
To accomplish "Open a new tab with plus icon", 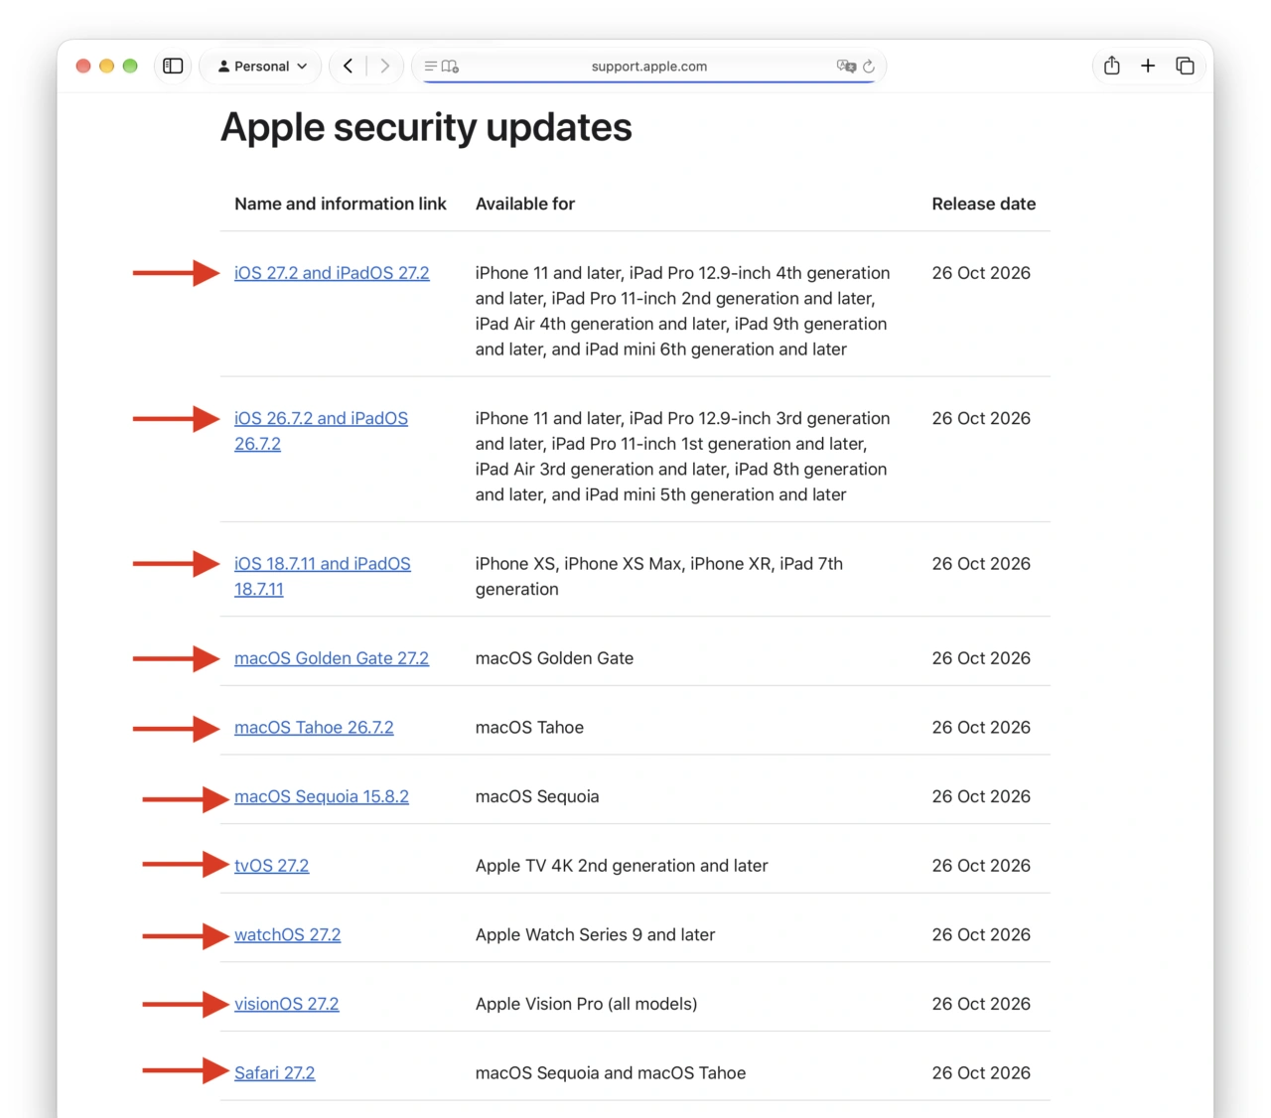I will [x=1148, y=66].
